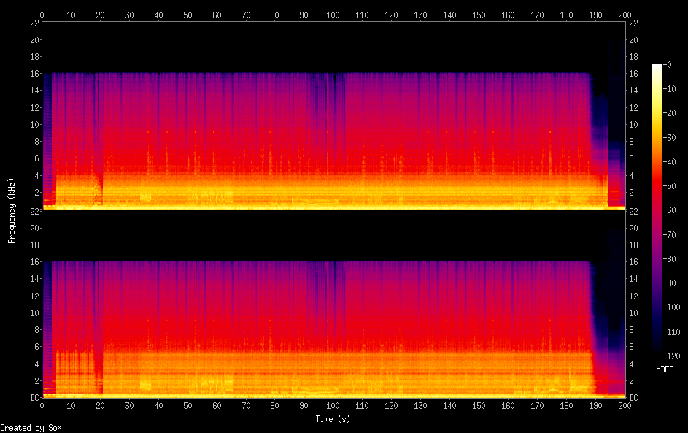
Task: Click the dBFS color gradient bar
Action: coord(657,210)
